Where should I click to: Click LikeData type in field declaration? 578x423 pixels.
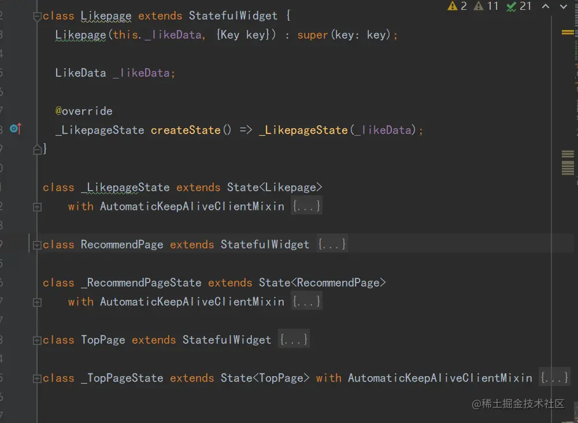(80, 73)
